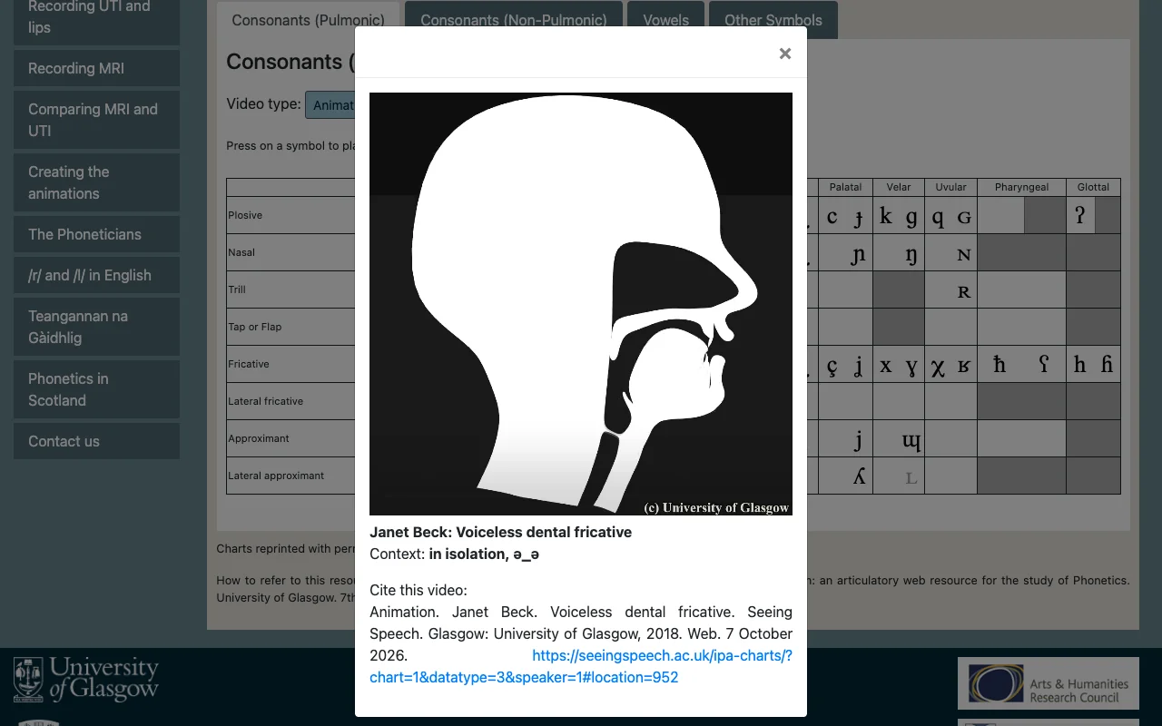1162x726 pixels.
Task: Play the uvular trill ʀ symbol
Action: (x=964, y=291)
